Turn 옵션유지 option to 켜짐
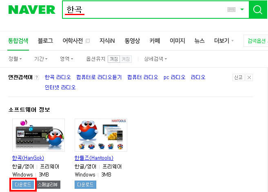This screenshot has width=268, height=192. [126, 59]
